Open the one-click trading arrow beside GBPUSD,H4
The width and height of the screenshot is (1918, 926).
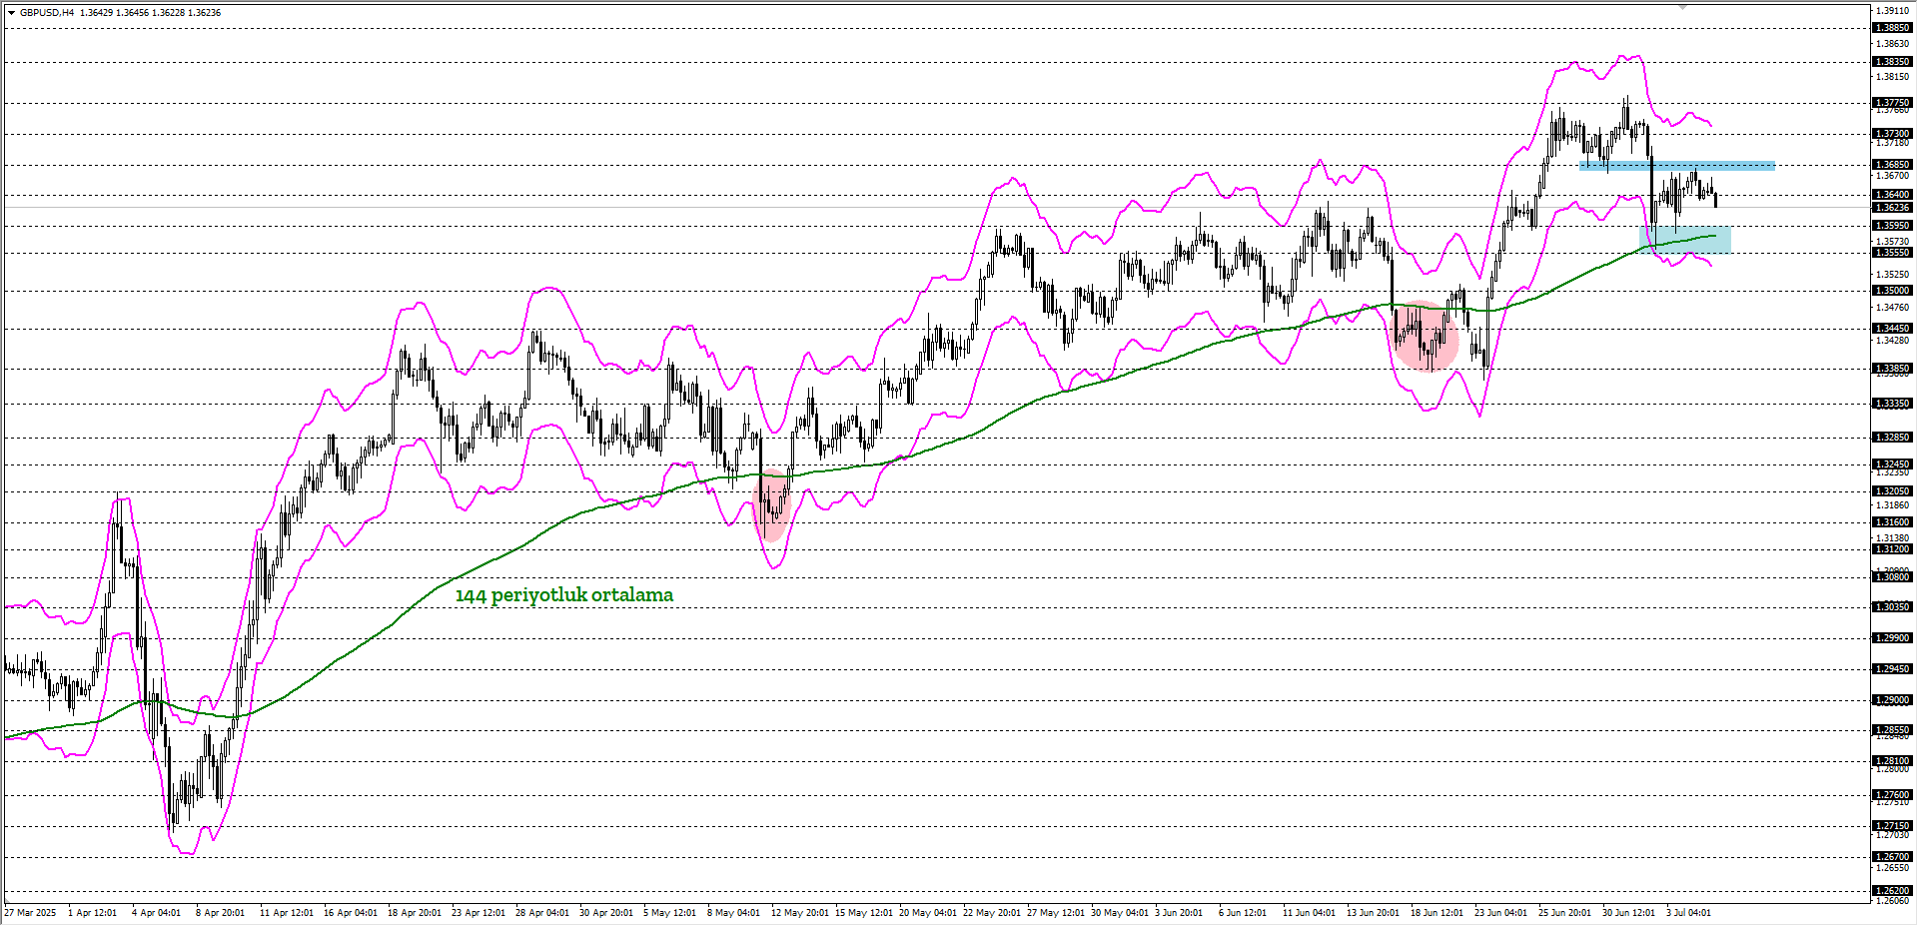coord(11,13)
